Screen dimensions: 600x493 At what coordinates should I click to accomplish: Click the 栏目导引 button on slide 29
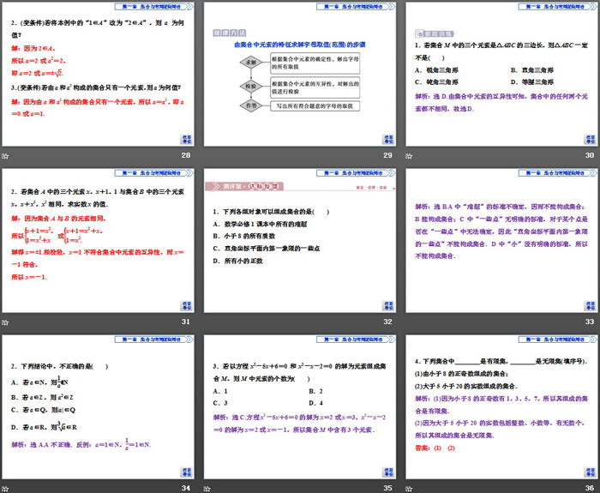pyautogui.click(x=387, y=139)
